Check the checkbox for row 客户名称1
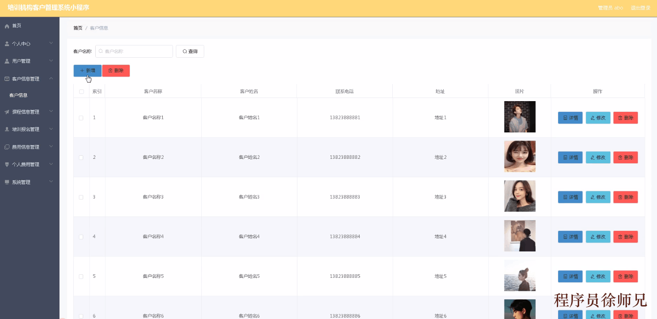 81,118
